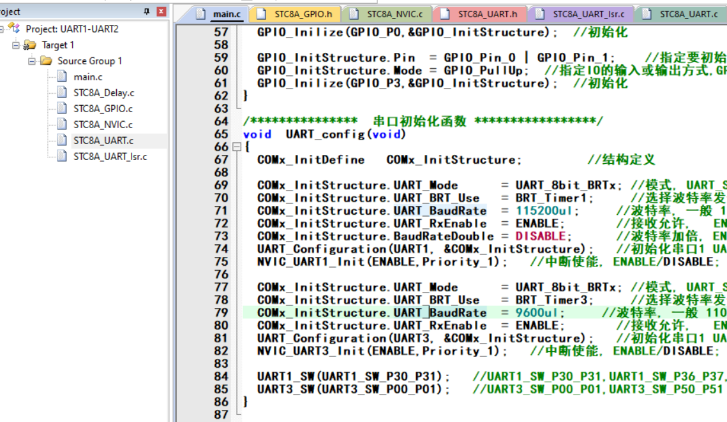Click the 115200ul baud rate value
Image resolution: width=727 pixels, height=422 pixels.
(544, 211)
